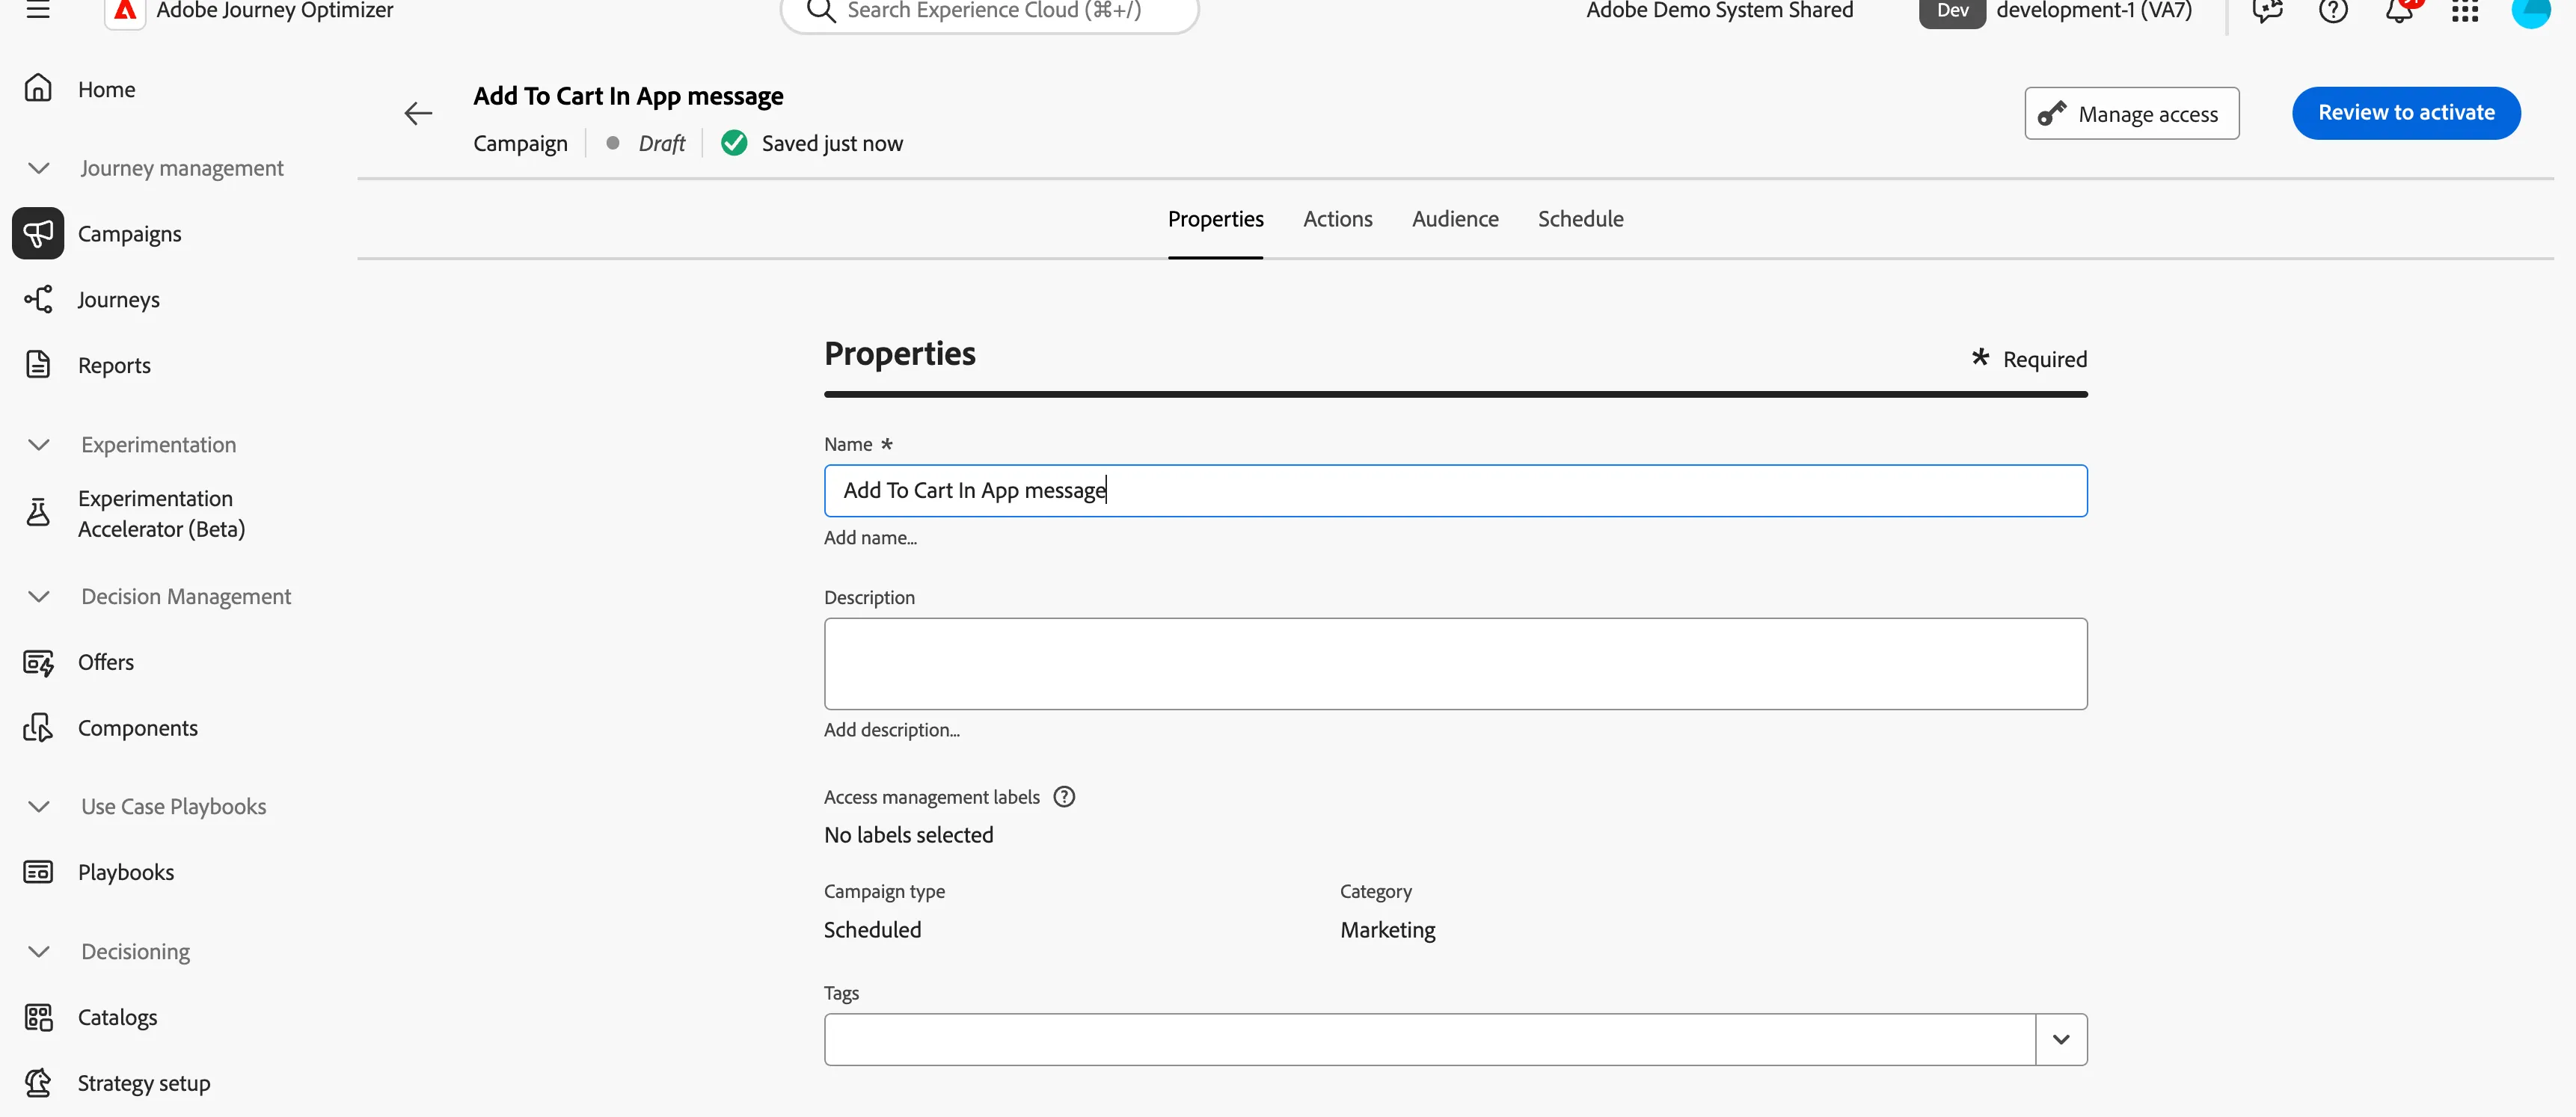Click the Manage access button

click(2131, 113)
